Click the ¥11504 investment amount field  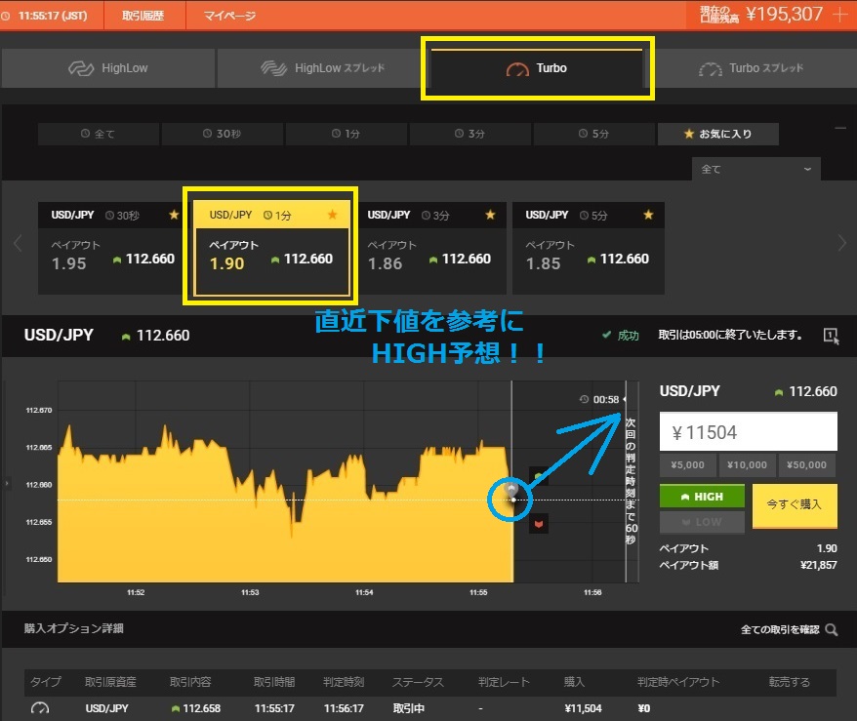(x=748, y=431)
